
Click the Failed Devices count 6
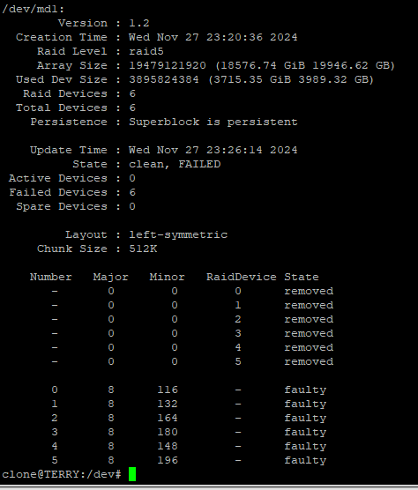click(132, 192)
